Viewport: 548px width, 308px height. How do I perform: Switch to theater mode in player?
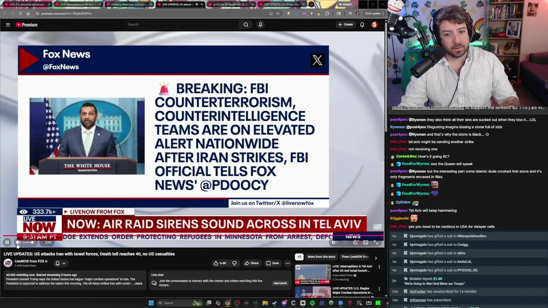click(366, 243)
